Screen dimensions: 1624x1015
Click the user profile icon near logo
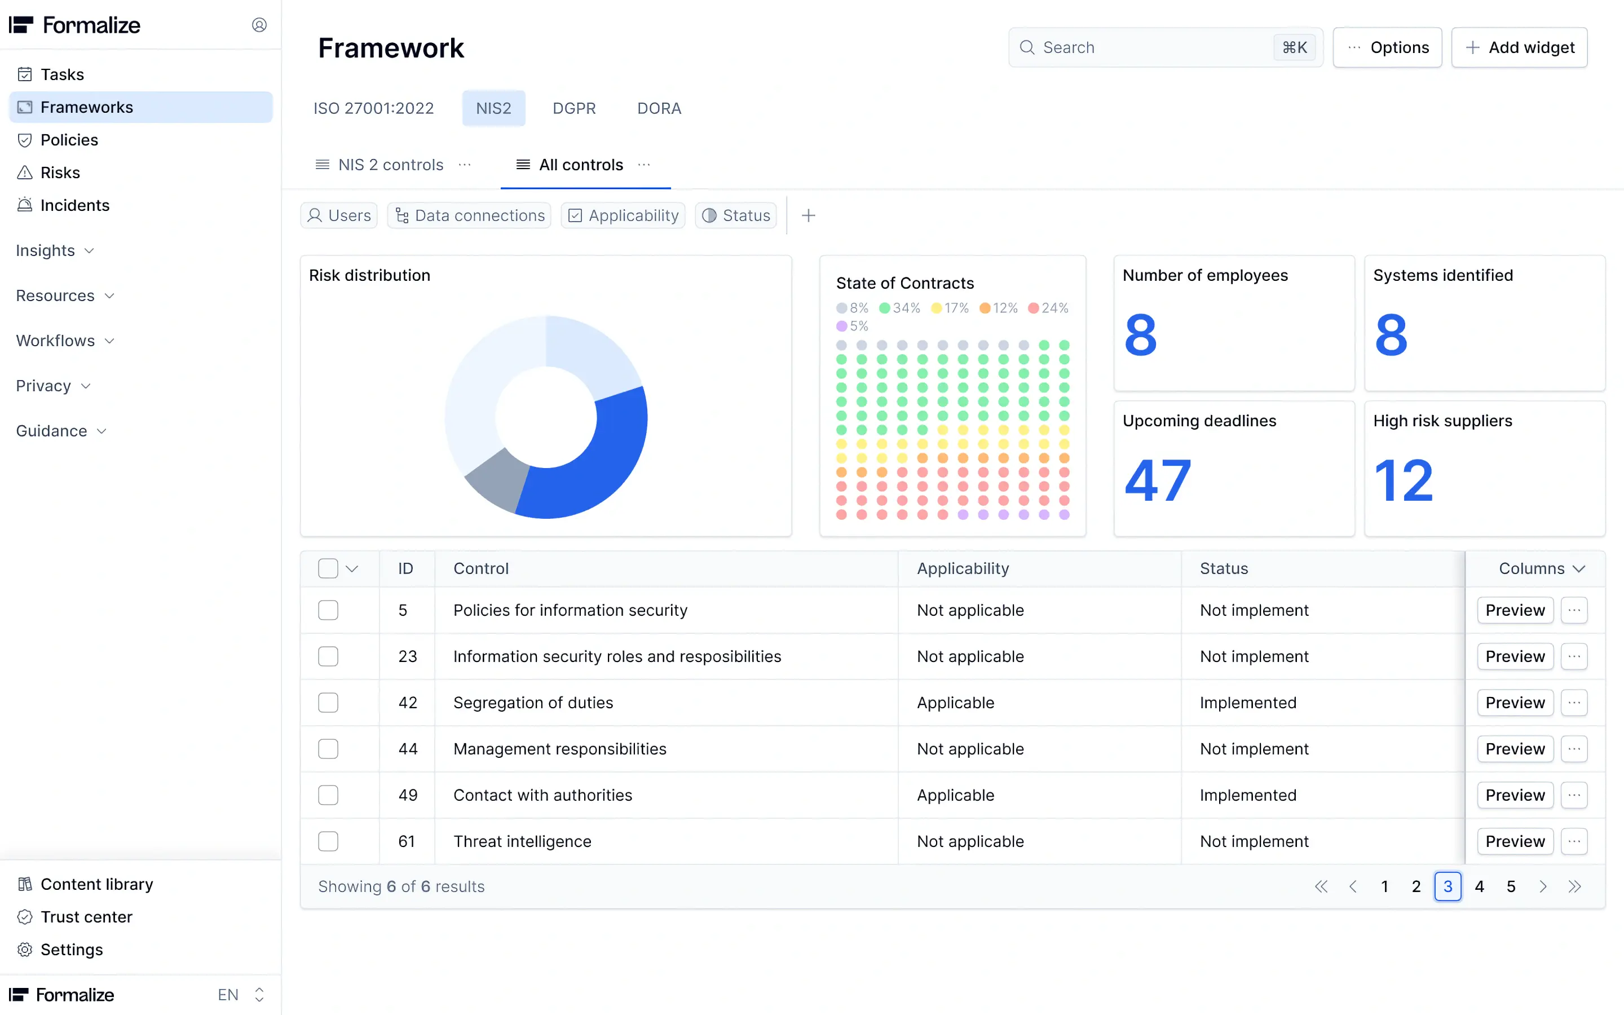point(259,25)
